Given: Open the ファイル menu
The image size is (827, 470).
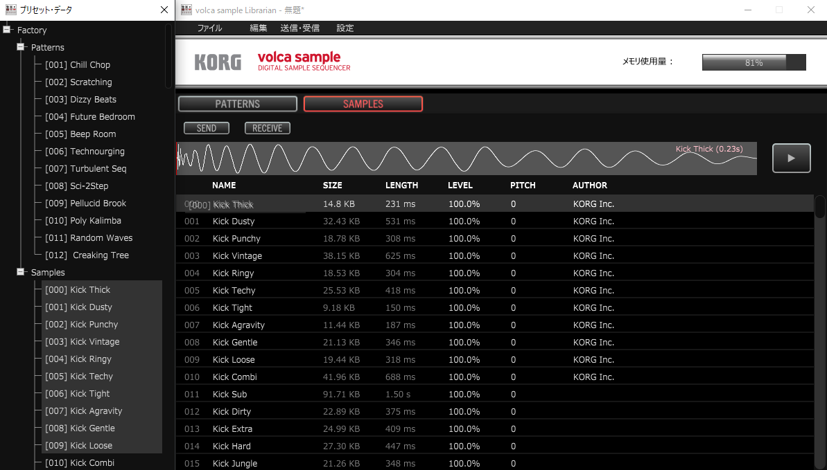Looking at the screenshot, I should click(209, 28).
